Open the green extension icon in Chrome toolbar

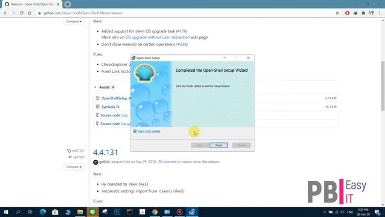tap(356, 13)
